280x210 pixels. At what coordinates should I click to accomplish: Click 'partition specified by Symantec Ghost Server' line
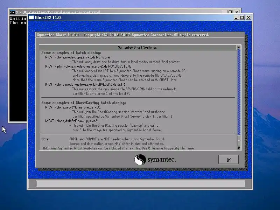click(x=122, y=117)
